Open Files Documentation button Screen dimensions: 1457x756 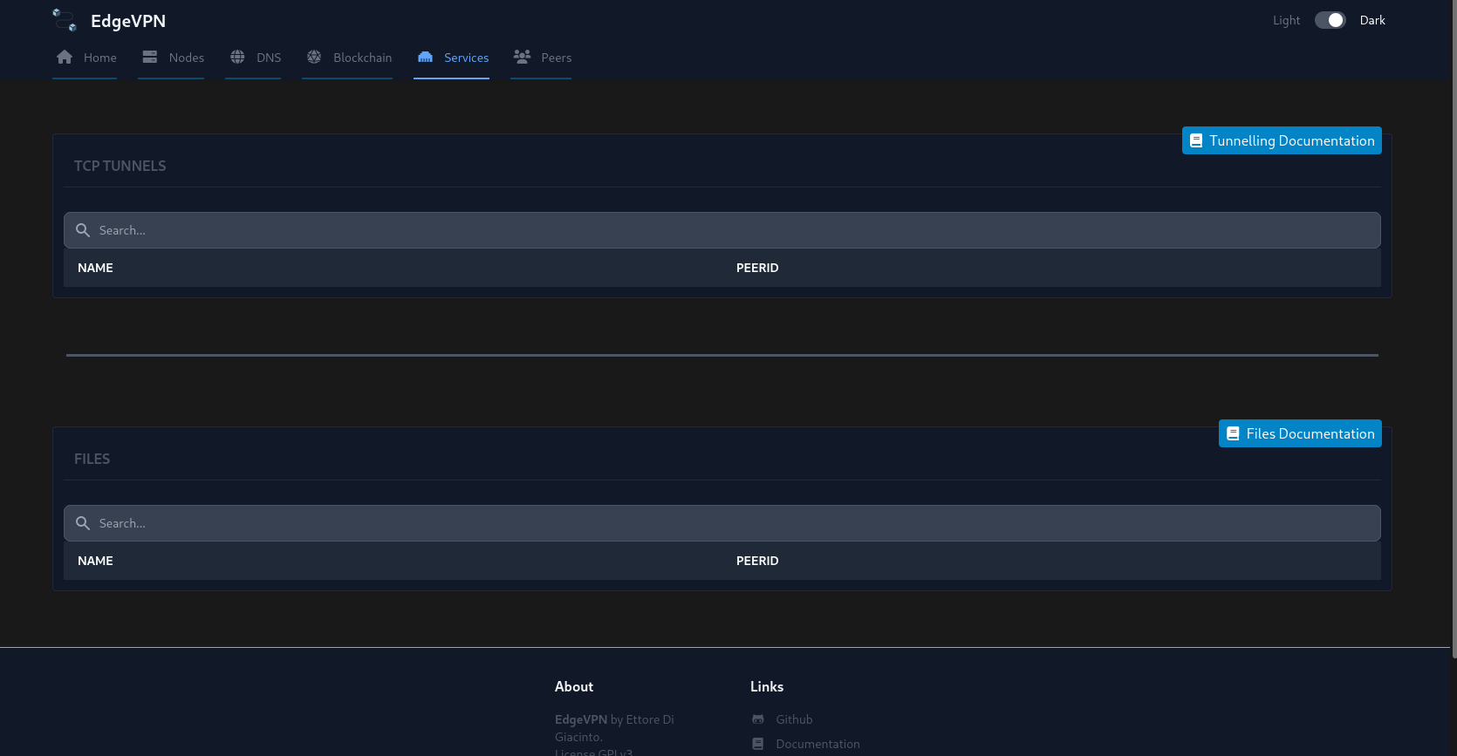[1300, 433]
